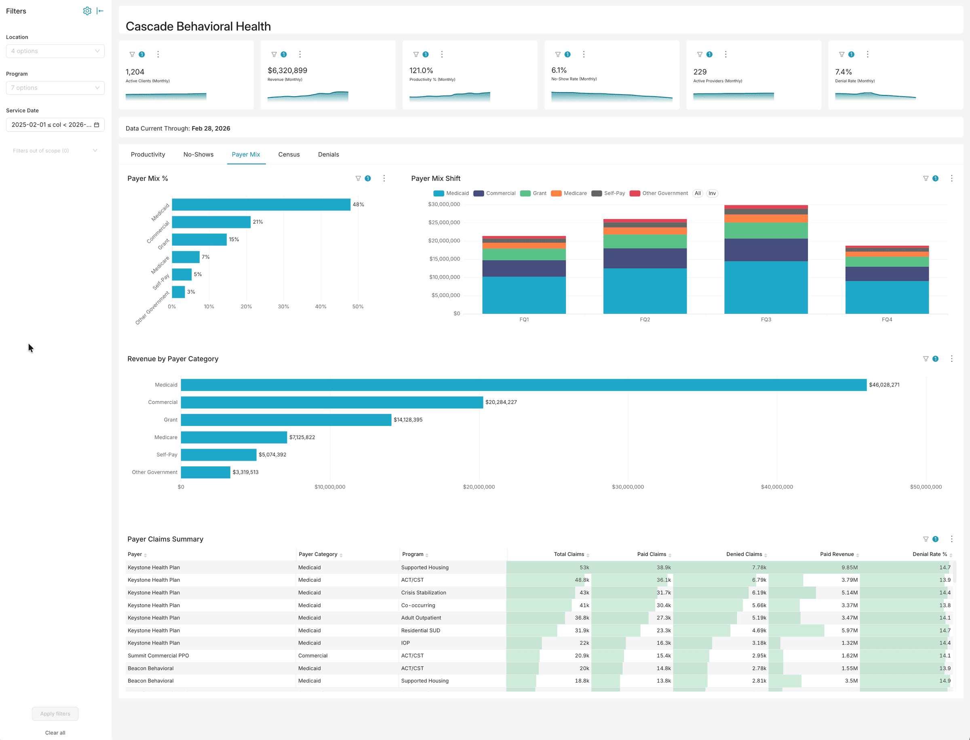Viewport: 970px width, 740px height.
Task: Switch to the Productivity tab
Action: point(148,154)
